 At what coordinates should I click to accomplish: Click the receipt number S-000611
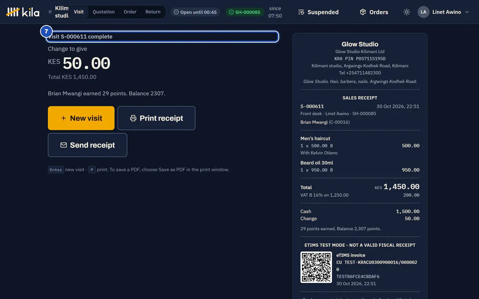312,107
